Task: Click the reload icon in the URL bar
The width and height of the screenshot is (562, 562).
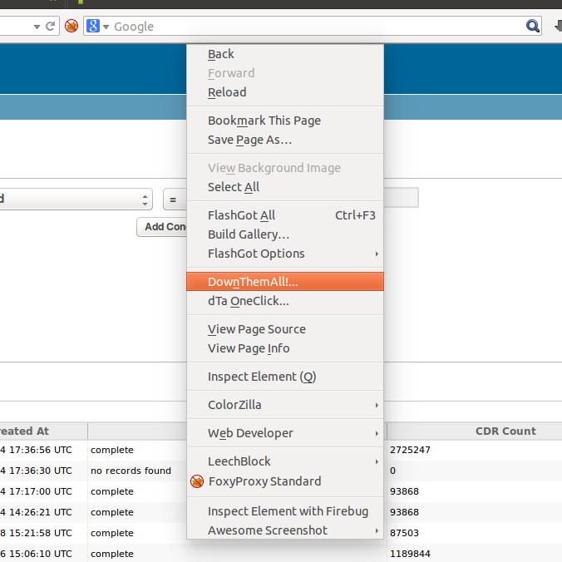Action: (50, 26)
